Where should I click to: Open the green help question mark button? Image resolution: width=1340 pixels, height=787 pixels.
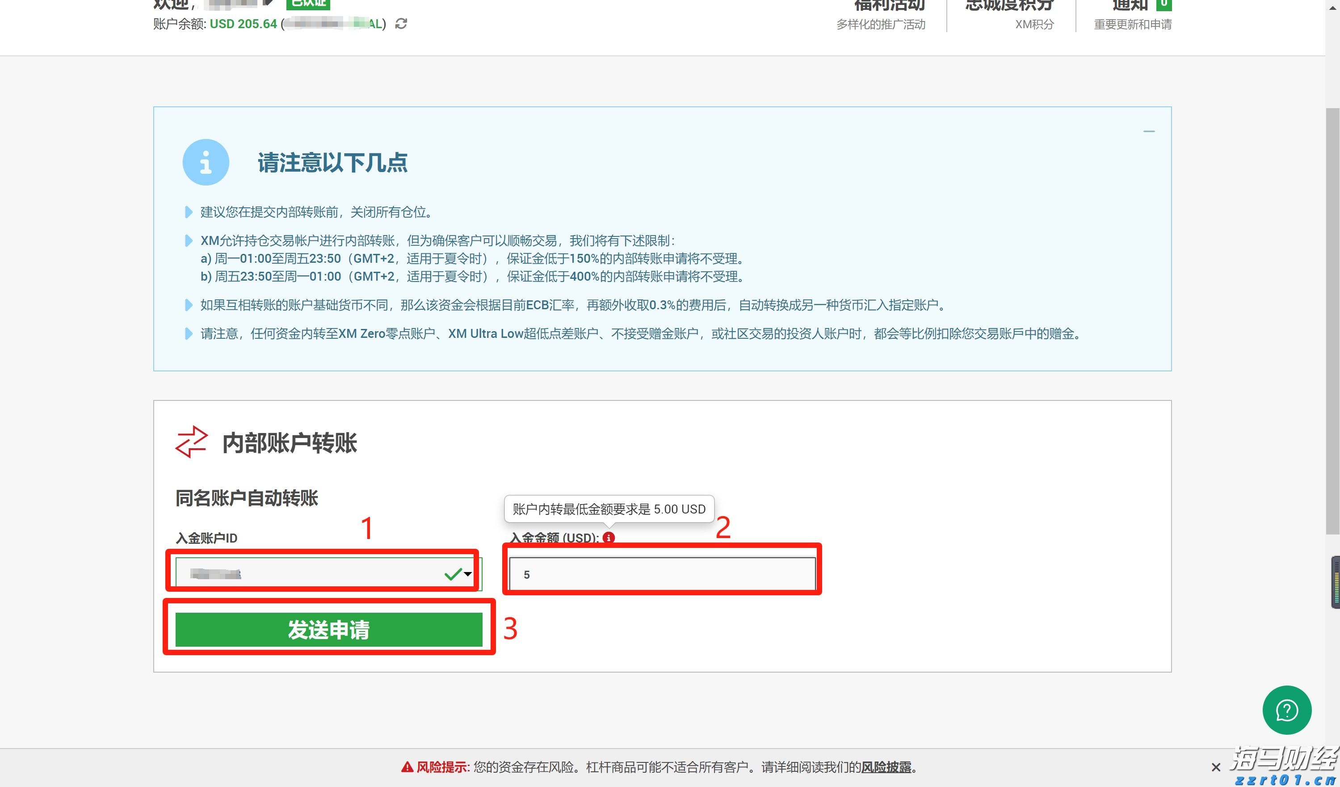click(x=1287, y=711)
